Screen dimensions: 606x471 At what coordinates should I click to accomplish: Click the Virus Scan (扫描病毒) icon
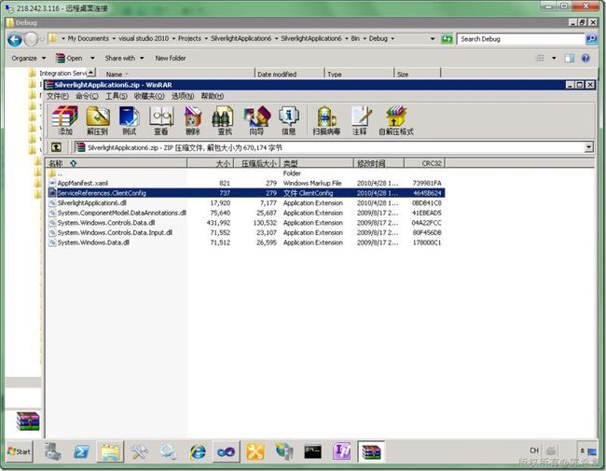(326, 120)
